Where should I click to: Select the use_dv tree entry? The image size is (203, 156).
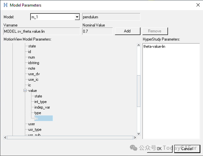click(34, 74)
